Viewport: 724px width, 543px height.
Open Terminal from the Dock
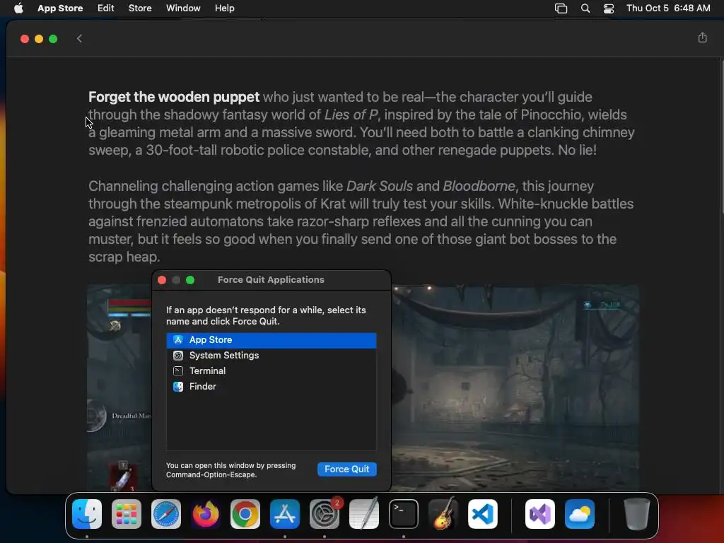coord(404,514)
